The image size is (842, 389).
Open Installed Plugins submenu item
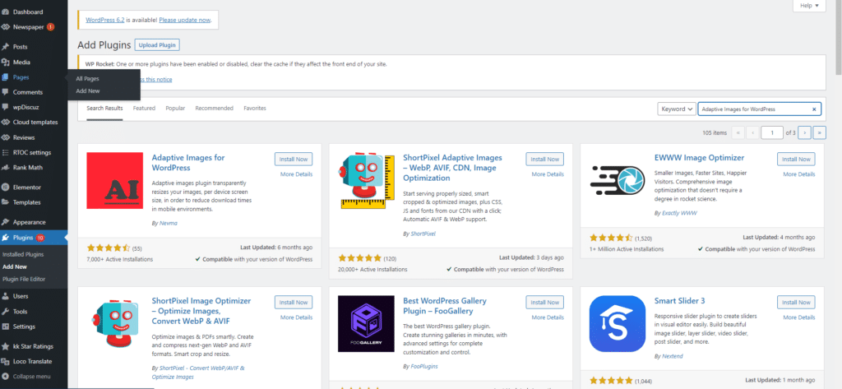pyautogui.click(x=23, y=254)
